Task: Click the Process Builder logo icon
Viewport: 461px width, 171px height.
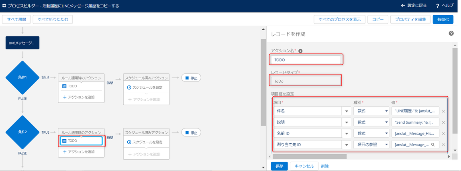Action: pos(4,6)
